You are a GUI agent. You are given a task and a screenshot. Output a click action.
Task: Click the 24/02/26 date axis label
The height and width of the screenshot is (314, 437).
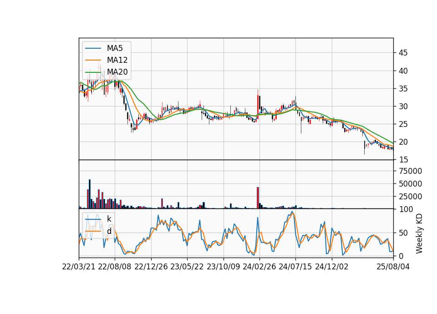pyautogui.click(x=259, y=267)
